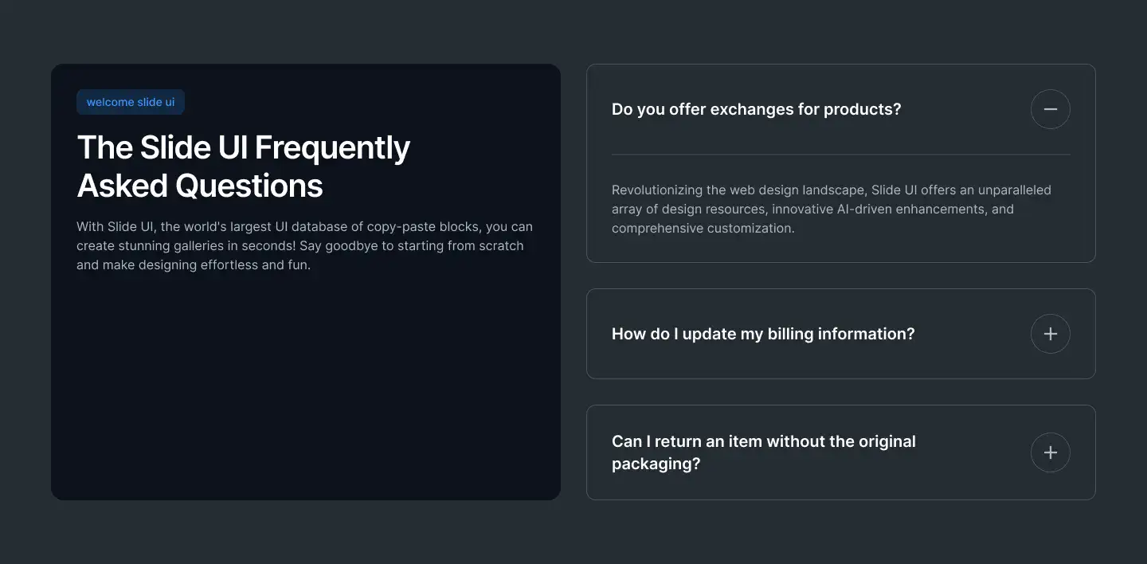Click plus icon next to return packaging question

pyautogui.click(x=1050, y=452)
